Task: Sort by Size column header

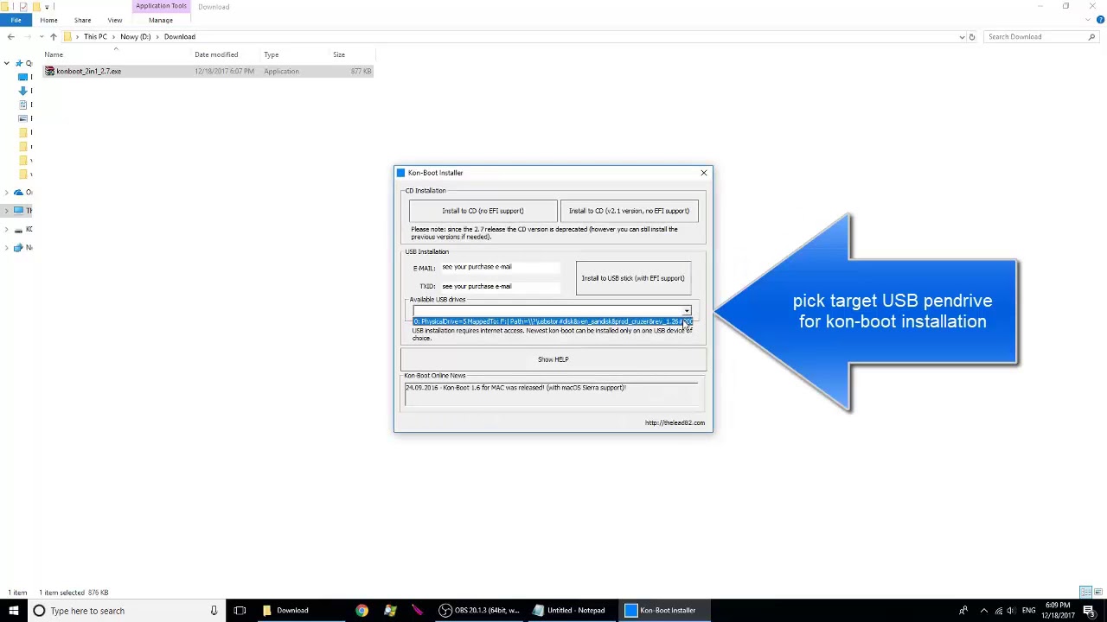Action: point(339,54)
